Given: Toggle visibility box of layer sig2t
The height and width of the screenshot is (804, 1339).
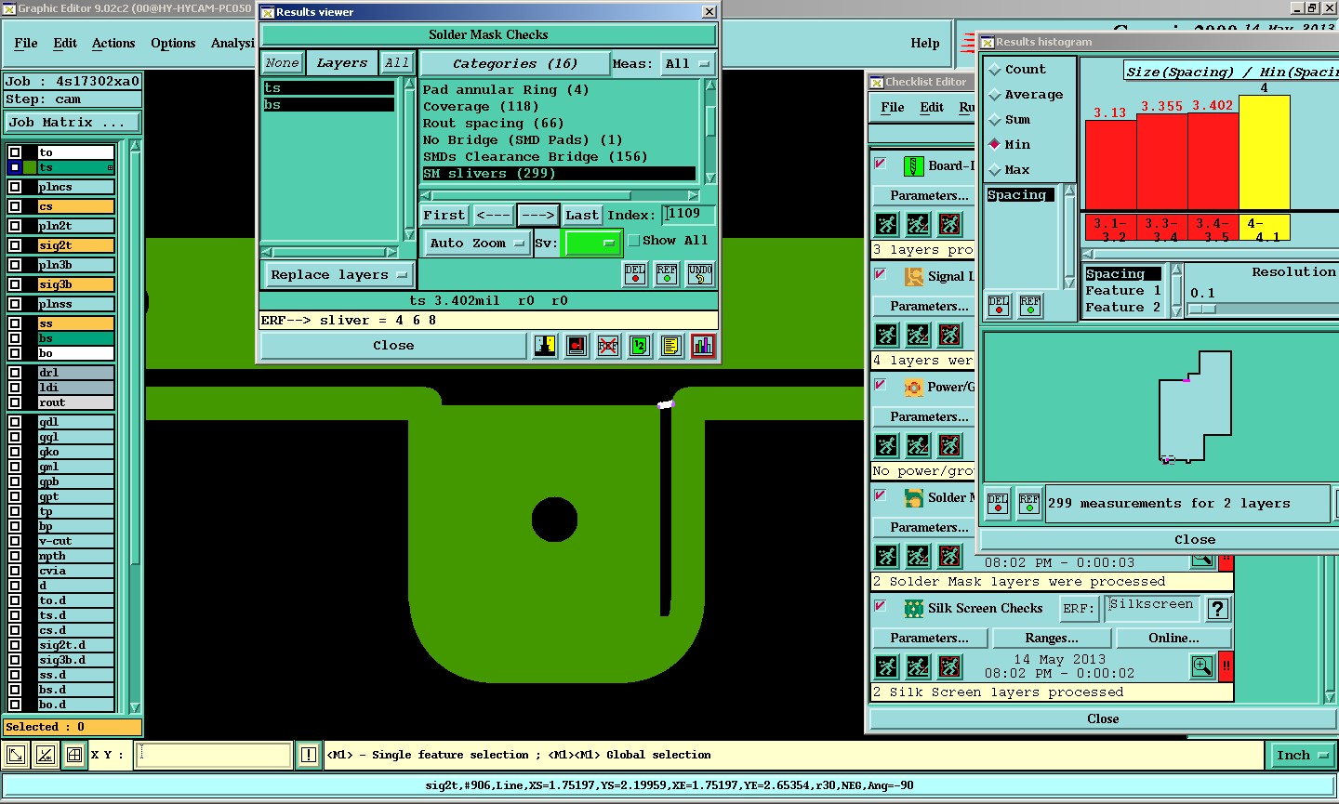Looking at the screenshot, I should tap(15, 245).
